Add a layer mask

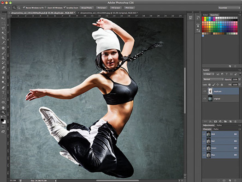pos(215,121)
